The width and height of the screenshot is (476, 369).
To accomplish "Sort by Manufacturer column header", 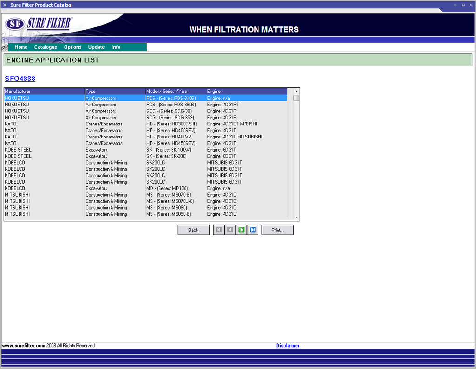I will pos(44,92).
